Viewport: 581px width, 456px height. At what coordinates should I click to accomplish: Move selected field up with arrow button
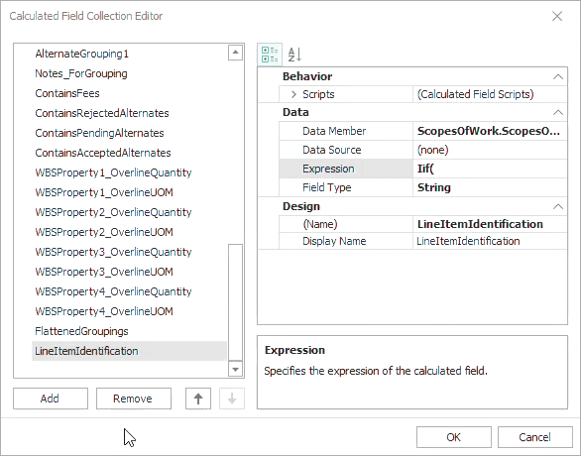pos(198,399)
